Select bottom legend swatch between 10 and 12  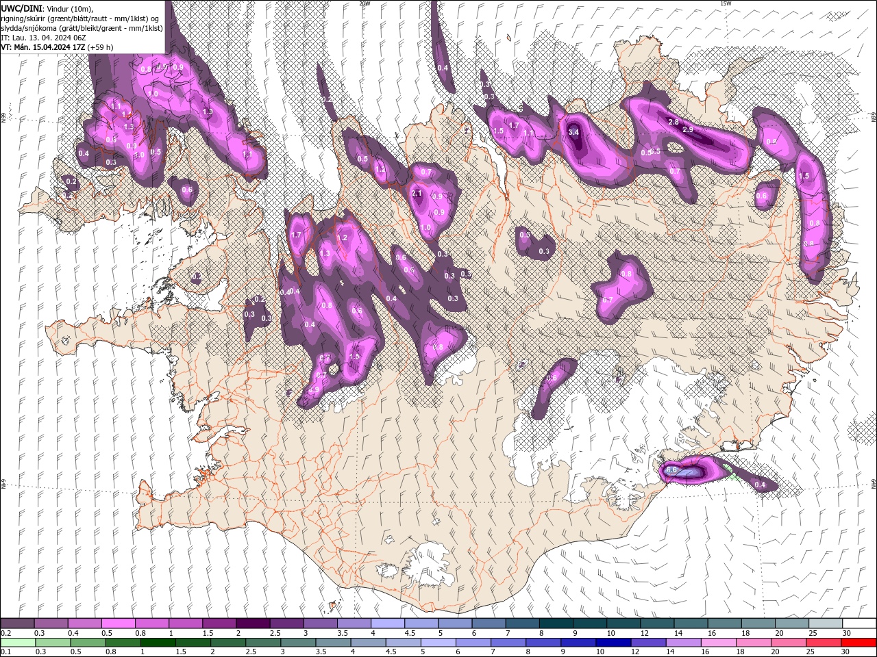tap(614, 643)
